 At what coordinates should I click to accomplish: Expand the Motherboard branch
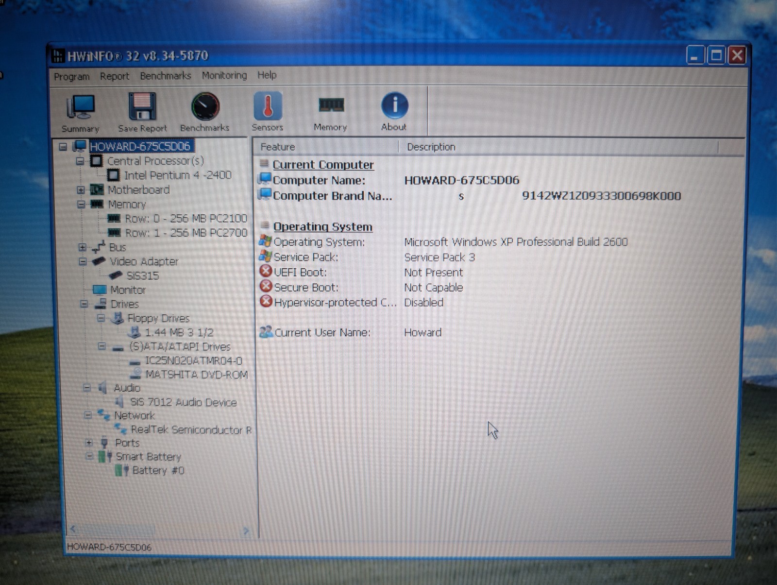[81, 189]
